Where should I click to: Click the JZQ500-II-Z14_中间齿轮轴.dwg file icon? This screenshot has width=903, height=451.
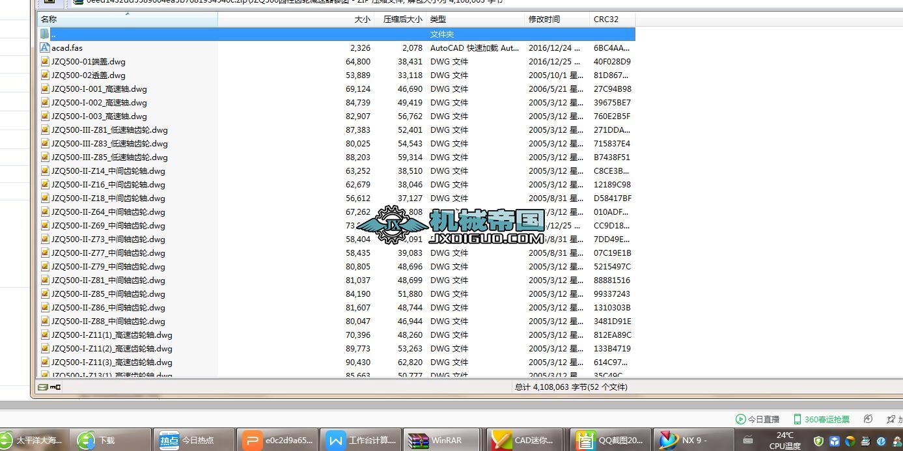[x=45, y=171]
